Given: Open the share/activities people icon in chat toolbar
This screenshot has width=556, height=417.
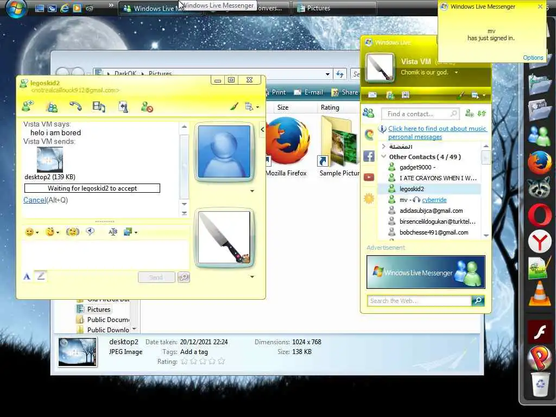Looking at the screenshot, I should click(x=53, y=107).
